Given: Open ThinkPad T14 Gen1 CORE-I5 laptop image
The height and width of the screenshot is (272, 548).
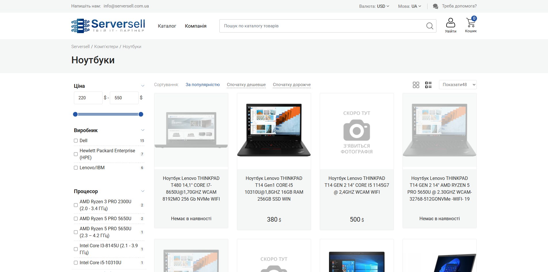Looking at the screenshot, I should (274, 130).
